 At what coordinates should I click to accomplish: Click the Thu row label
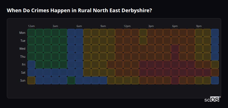23,57
